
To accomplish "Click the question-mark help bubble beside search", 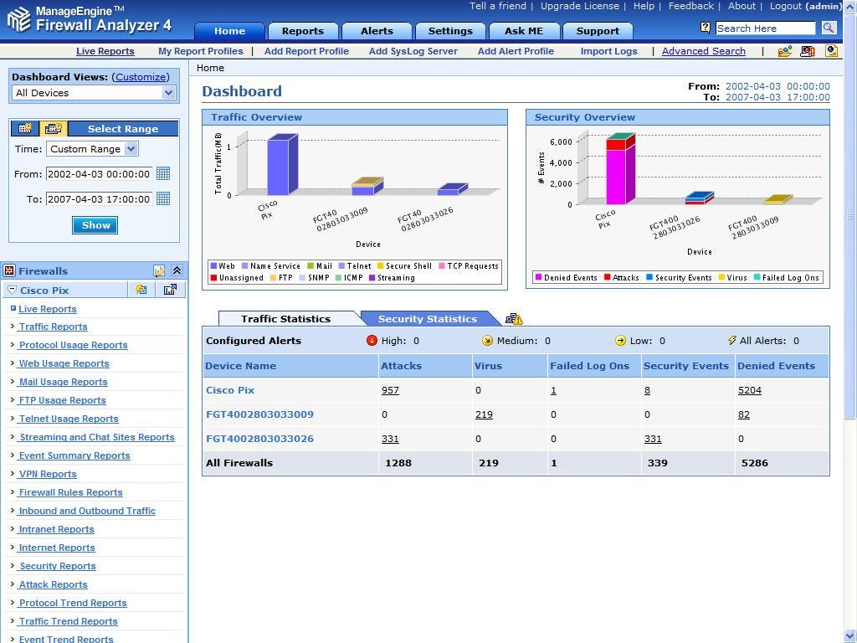I will (706, 28).
